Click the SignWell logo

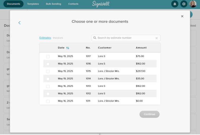point(101,4)
